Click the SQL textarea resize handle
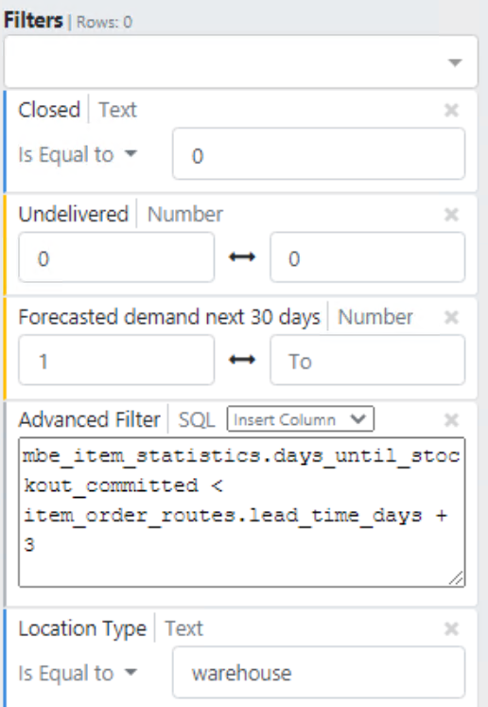The height and width of the screenshot is (707, 488). coord(457,578)
